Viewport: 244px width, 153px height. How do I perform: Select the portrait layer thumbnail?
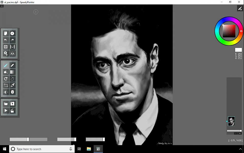click(231, 121)
